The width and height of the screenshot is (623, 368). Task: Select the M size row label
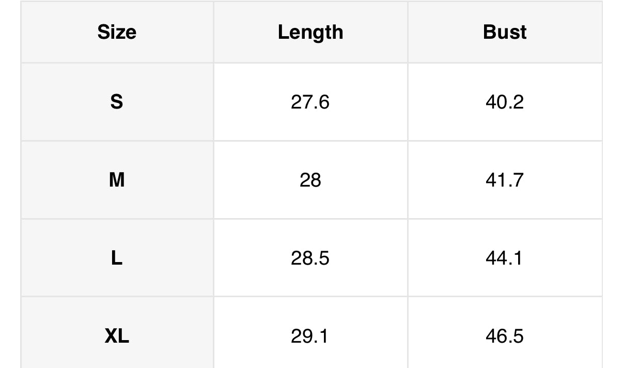coord(117,180)
